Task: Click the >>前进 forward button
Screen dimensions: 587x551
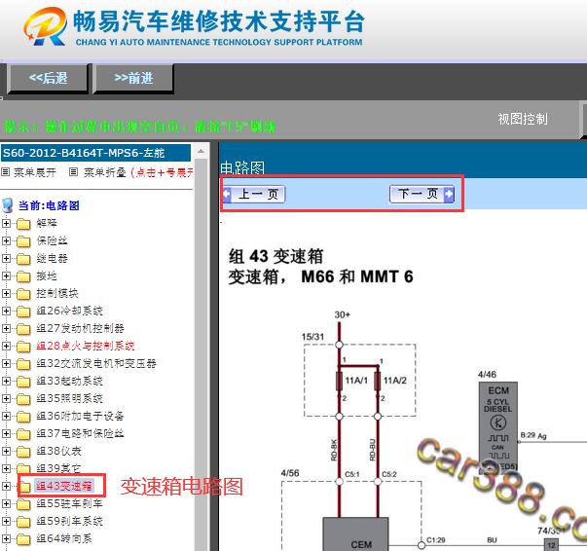Action: coord(133,78)
